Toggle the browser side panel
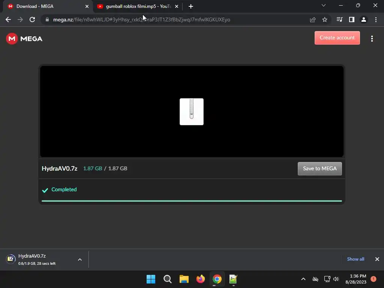Viewport: 384px width, 288px height. tap(352, 19)
